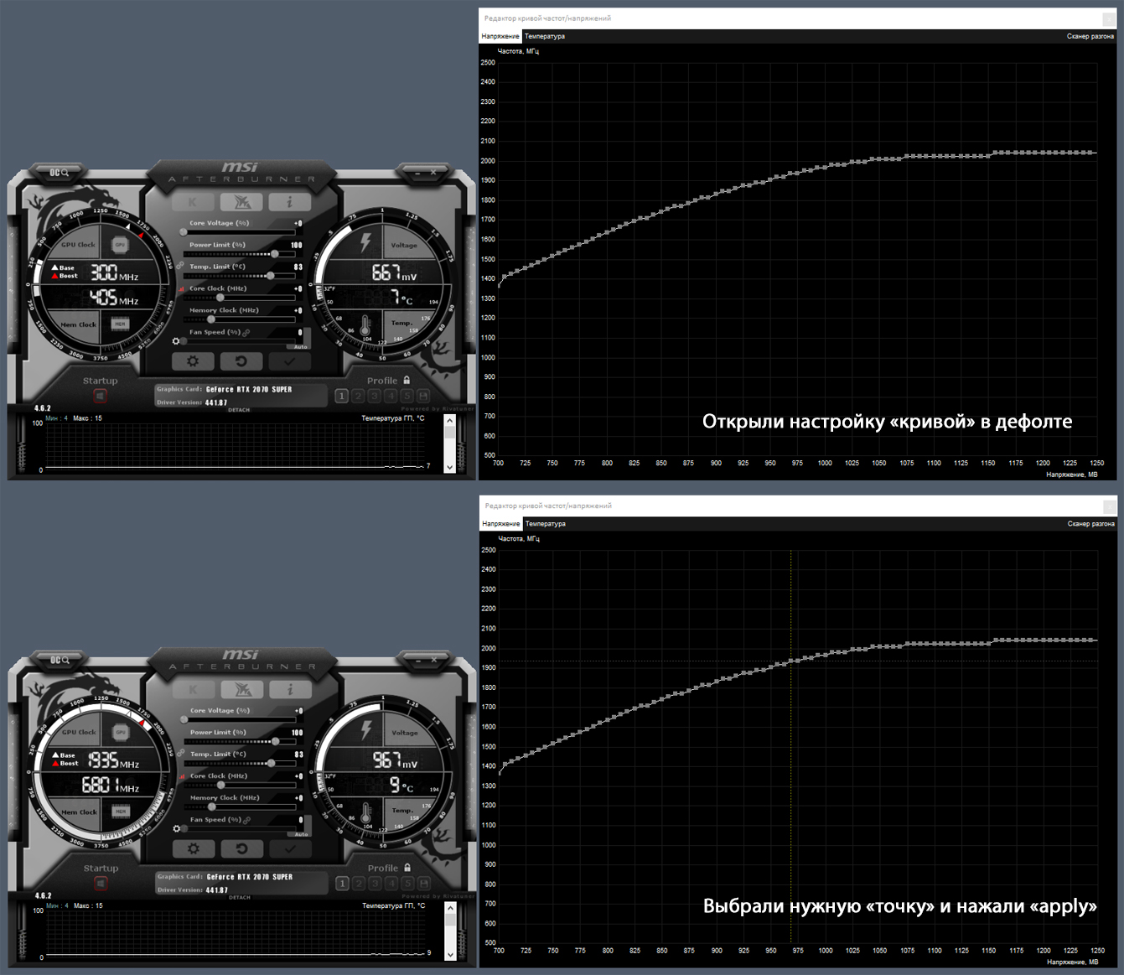
Task: Click monitoring graph scroll-up arrow, bottom Afterburner
Action: tap(450, 908)
